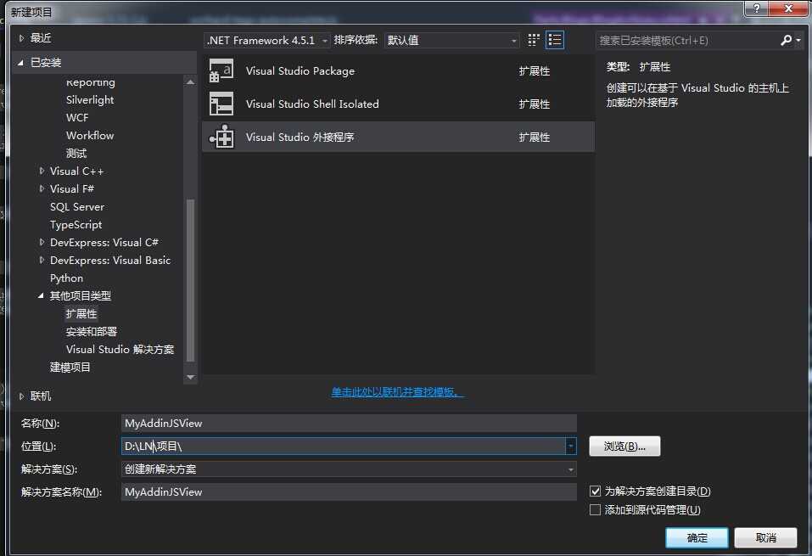Image resolution: width=812 pixels, height=556 pixels.
Task: Select 建模项目 in the tree
Action: pyautogui.click(x=70, y=368)
